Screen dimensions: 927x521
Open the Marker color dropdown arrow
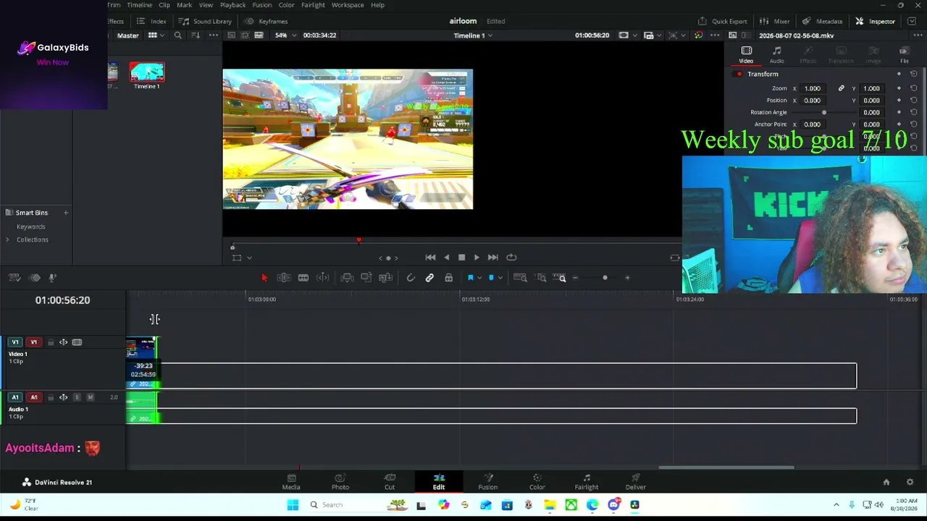point(500,278)
